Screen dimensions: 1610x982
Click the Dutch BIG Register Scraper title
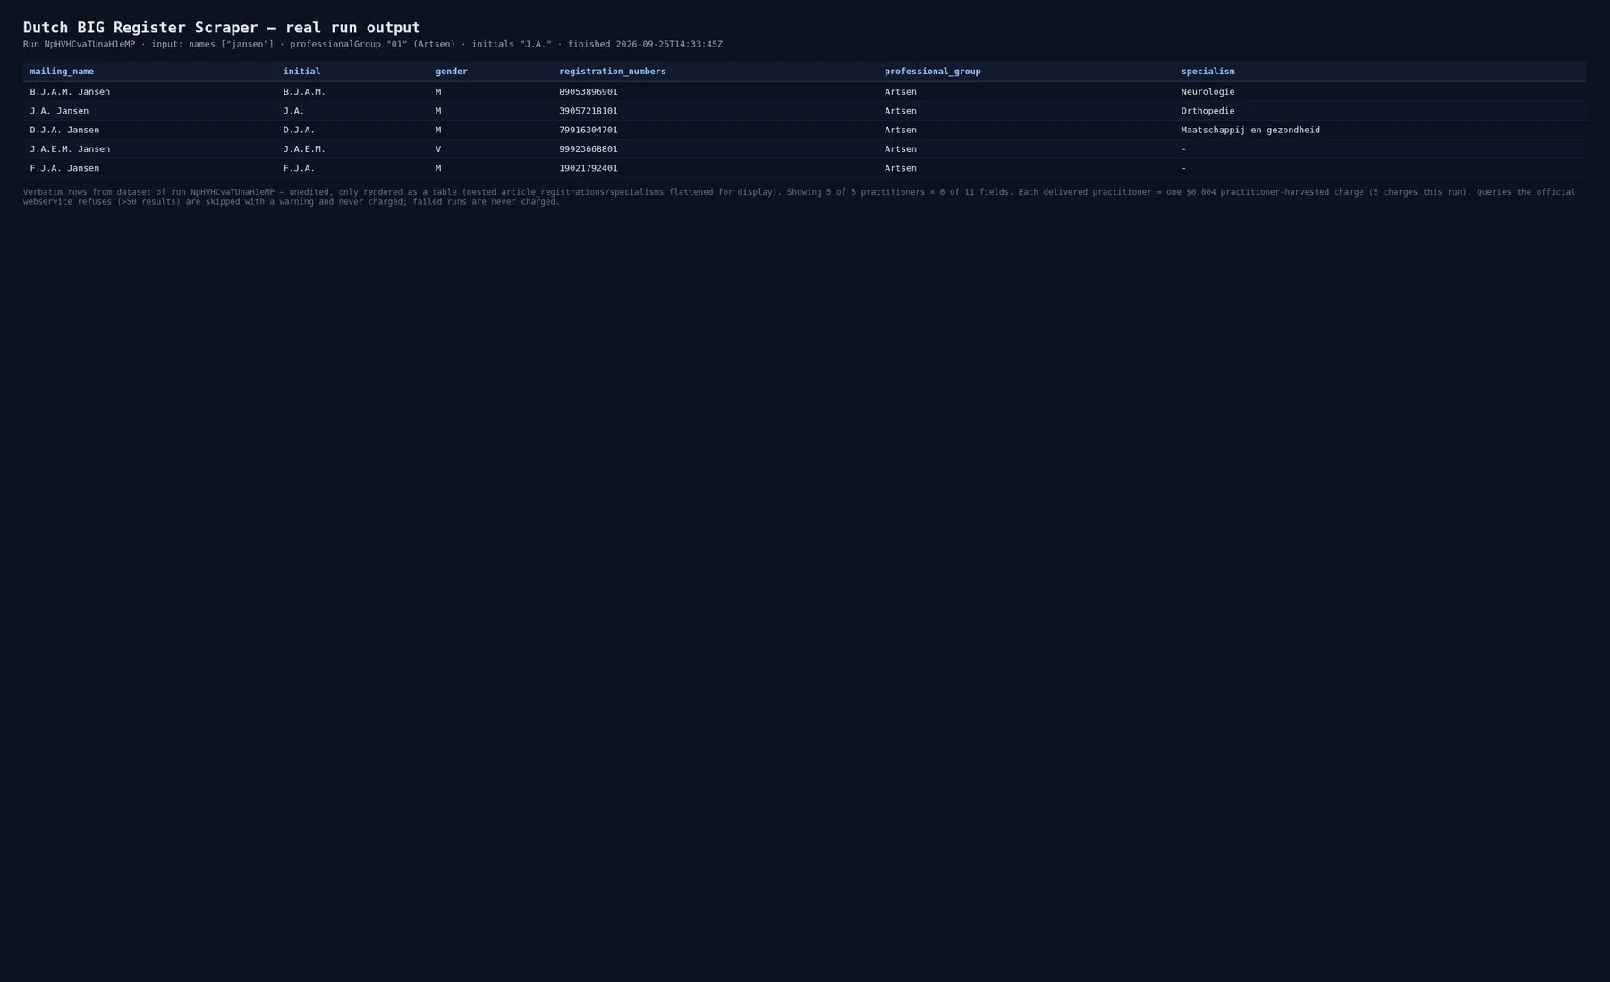[x=222, y=28]
